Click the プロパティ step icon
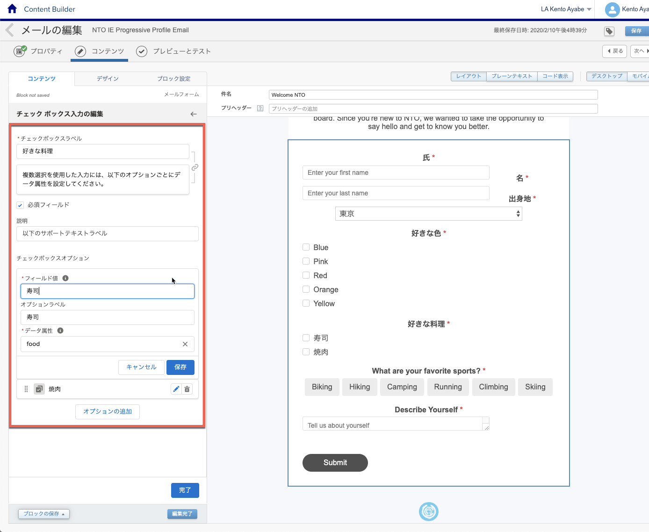This screenshot has height=532, width=649. pyautogui.click(x=20, y=51)
